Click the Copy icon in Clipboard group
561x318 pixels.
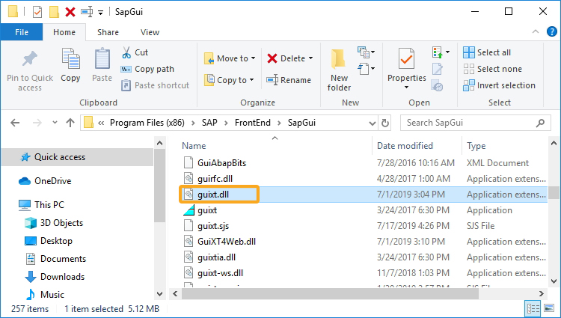pyautogui.click(x=70, y=58)
